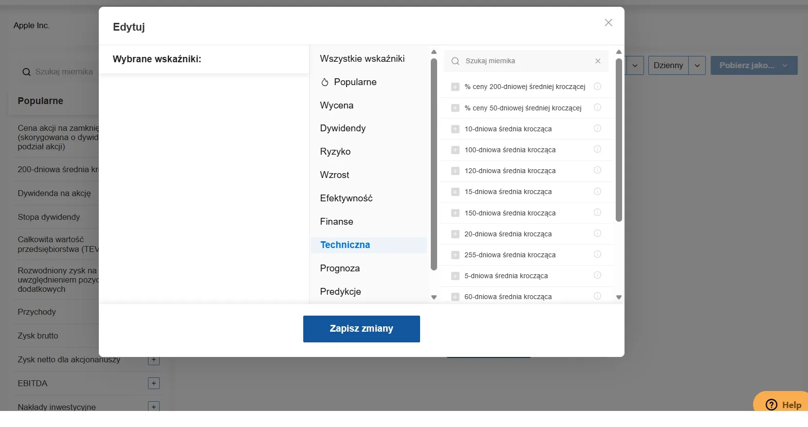
Task: Click Zapisz zmiany button
Action: (361, 329)
